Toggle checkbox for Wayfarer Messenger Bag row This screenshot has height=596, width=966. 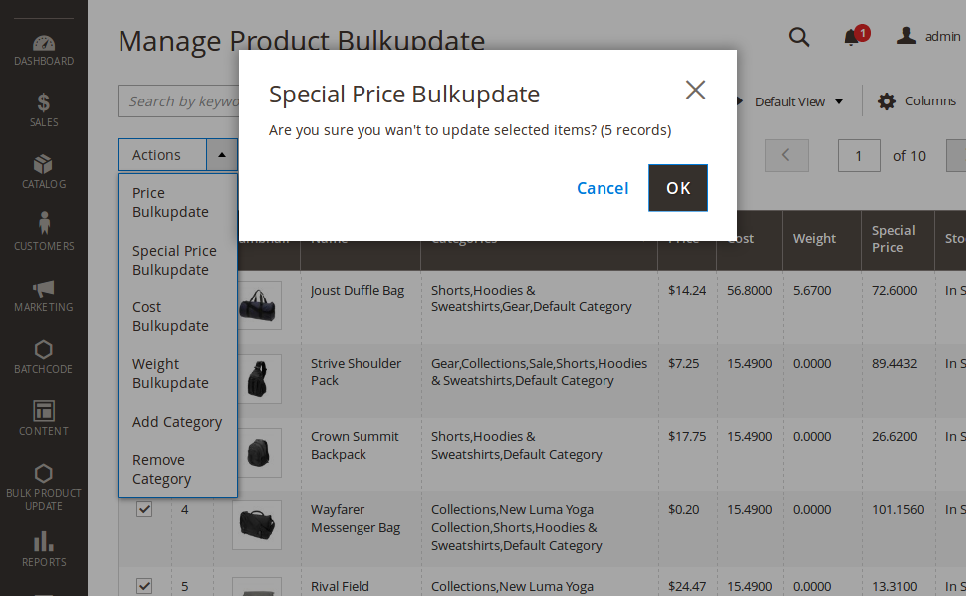(x=144, y=509)
